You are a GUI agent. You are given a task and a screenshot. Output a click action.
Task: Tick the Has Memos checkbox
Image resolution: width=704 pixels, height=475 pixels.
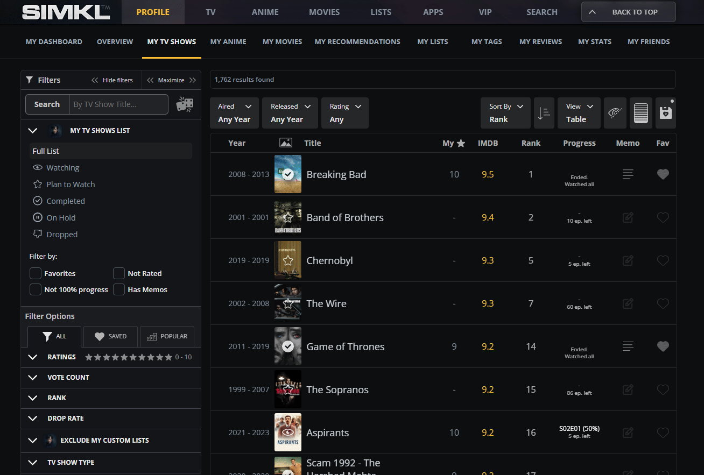(119, 289)
